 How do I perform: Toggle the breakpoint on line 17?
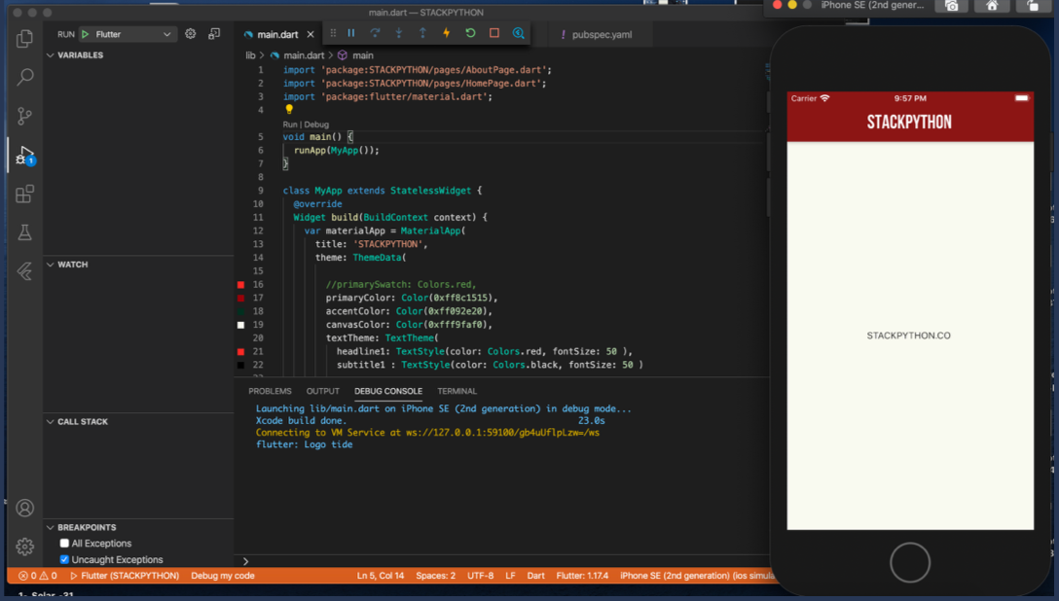point(240,298)
